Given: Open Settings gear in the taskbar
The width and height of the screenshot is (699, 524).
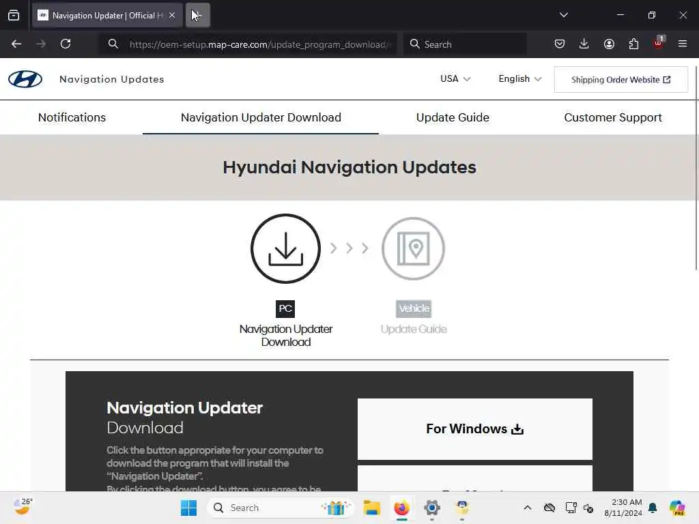Looking at the screenshot, I should point(432,508).
